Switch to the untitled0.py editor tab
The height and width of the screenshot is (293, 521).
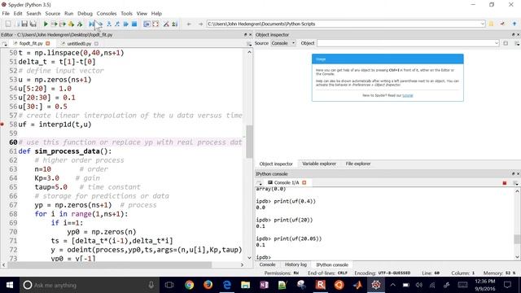point(79,43)
